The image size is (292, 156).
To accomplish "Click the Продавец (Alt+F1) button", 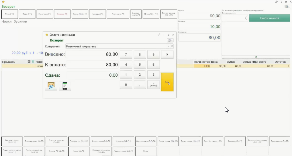I will point(235,141).
